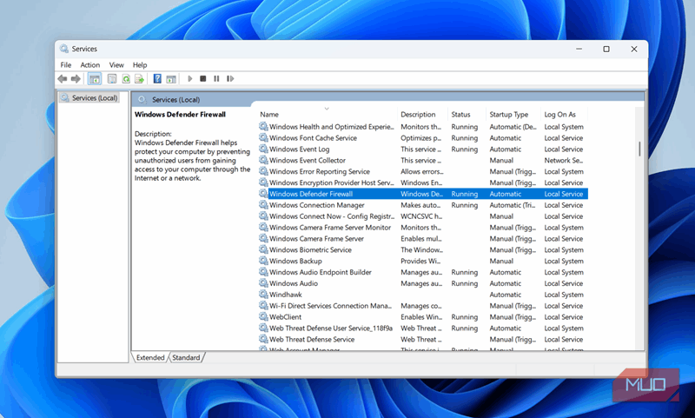Select the Windows Audio service row
Image resolution: width=695 pixels, height=418 pixels.
point(294,283)
